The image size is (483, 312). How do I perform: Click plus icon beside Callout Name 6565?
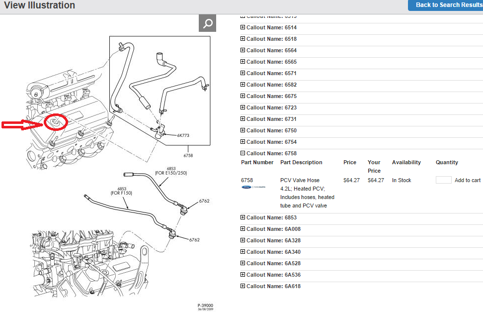coord(242,62)
